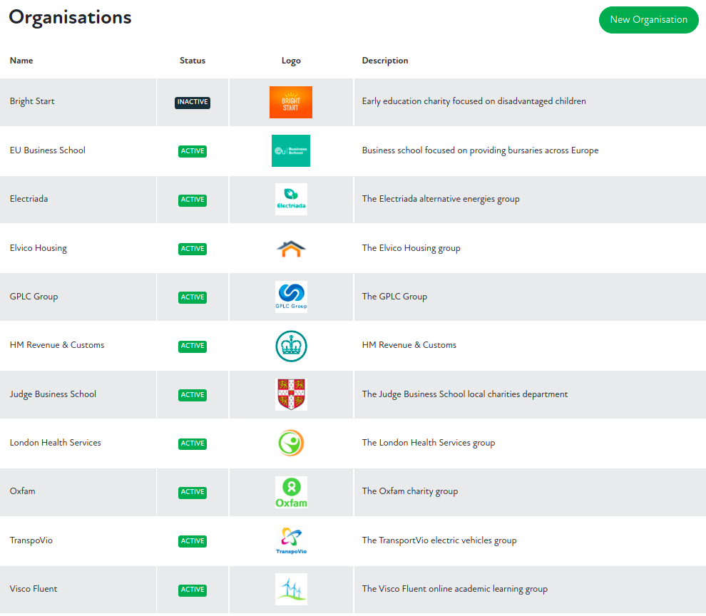The width and height of the screenshot is (706, 616).
Task: Click the New Organisation button
Action: pyautogui.click(x=648, y=20)
